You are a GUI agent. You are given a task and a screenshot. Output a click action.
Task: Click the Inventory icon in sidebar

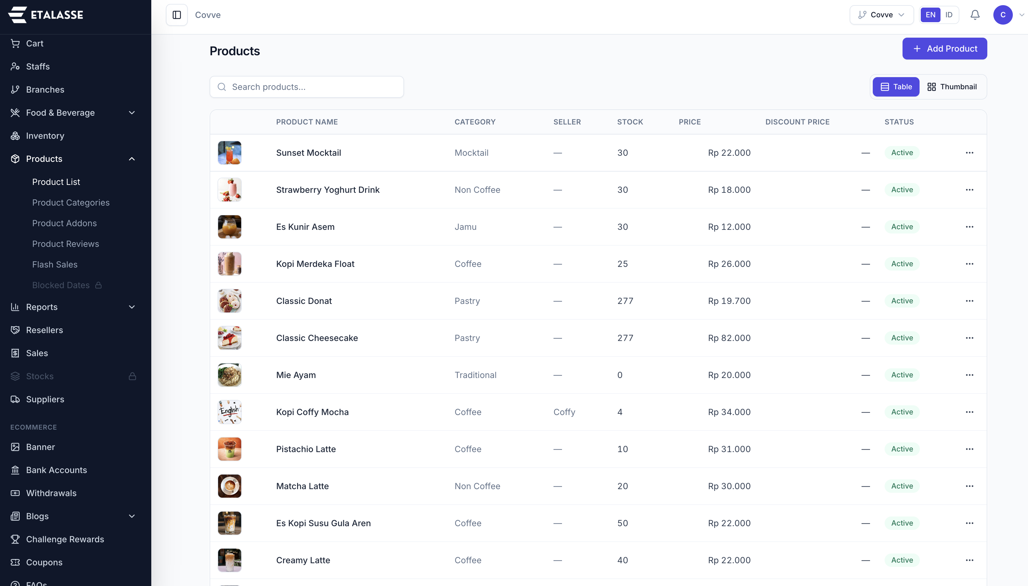pyautogui.click(x=15, y=136)
